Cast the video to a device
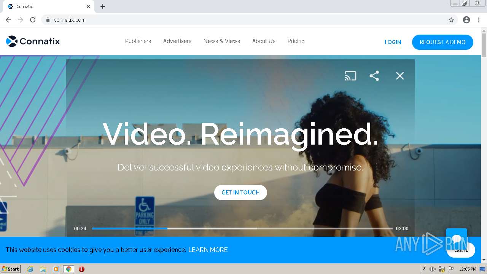This screenshot has width=487, height=274. click(x=350, y=76)
